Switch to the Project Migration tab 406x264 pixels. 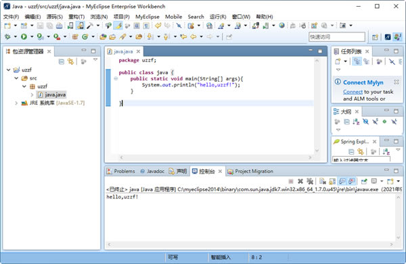coord(250,171)
